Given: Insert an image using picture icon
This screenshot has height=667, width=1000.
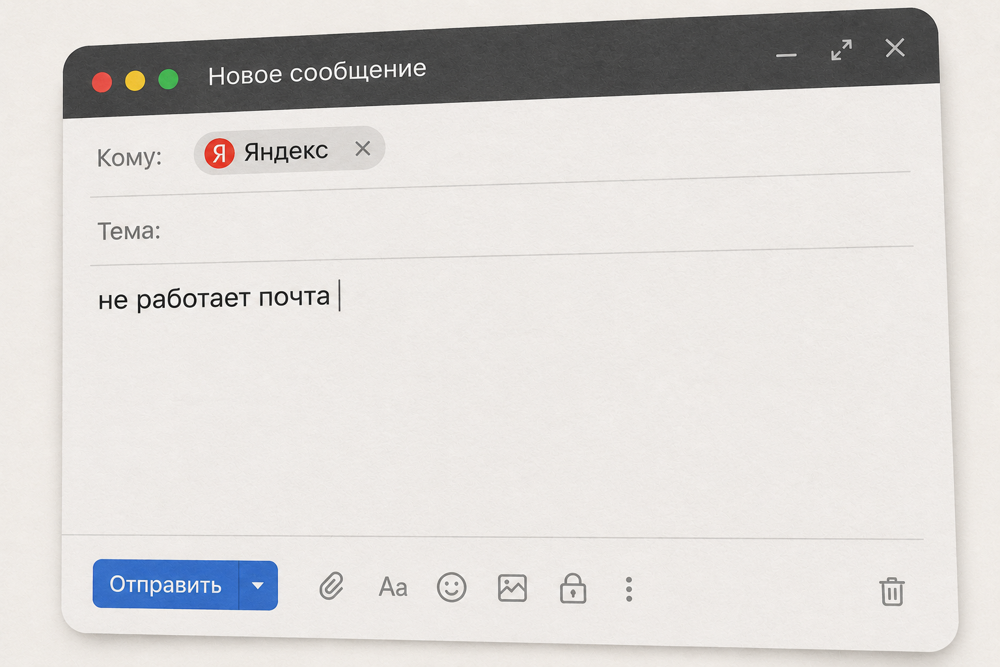Looking at the screenshot, I should click(x=512, y=588).
